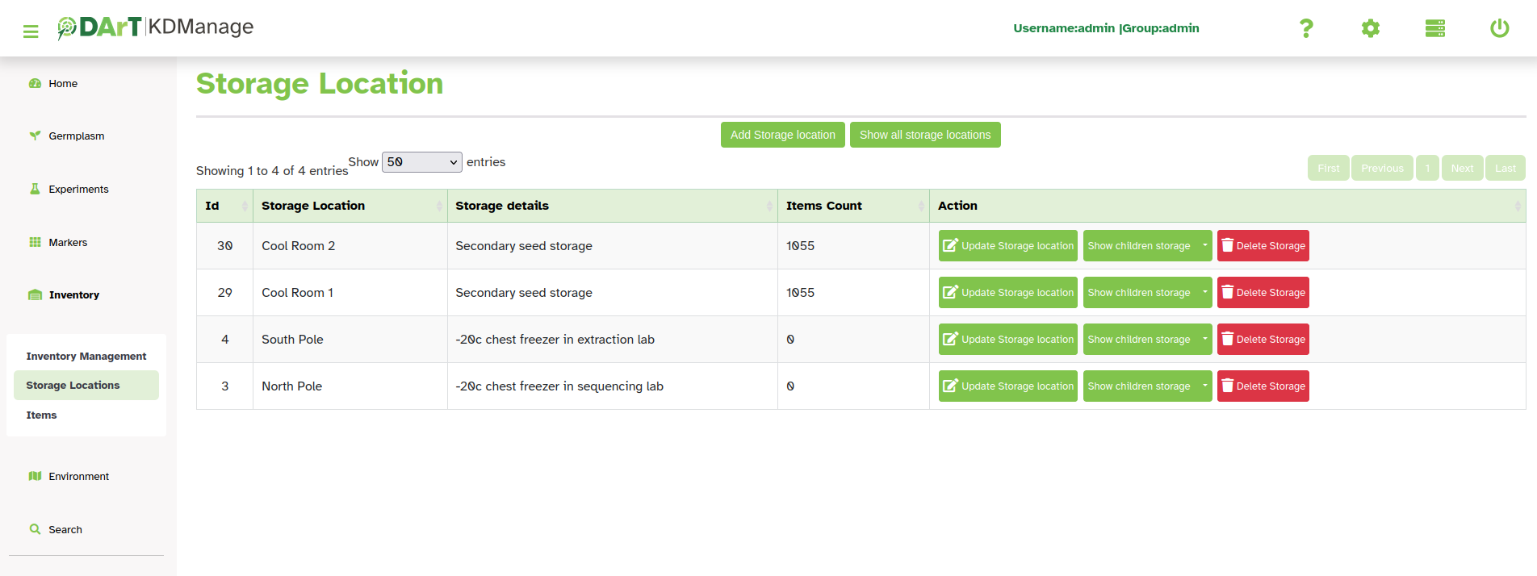
Task: Expand Show children storage arrow for North Pole
Action: (x=1204, y=386)
